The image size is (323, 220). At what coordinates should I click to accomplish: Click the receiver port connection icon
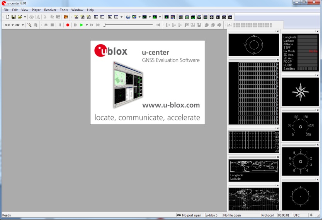pos(7,25)
